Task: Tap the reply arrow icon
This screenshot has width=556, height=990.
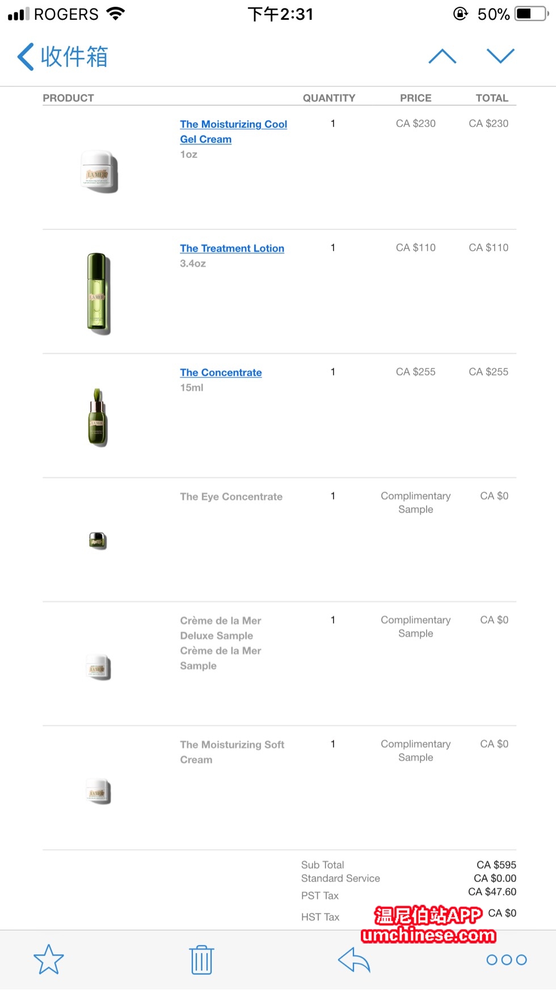Action: tap(354, 960)
